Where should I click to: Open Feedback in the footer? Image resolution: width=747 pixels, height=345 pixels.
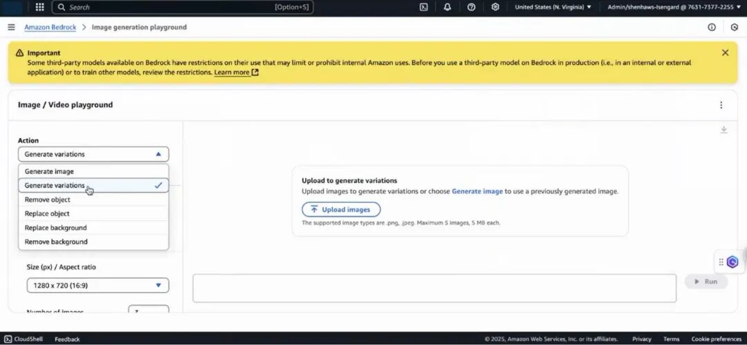tap(67, 339)
